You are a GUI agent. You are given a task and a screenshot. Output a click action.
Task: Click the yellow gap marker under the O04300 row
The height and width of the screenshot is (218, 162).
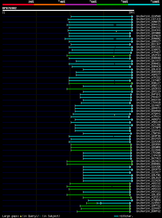(116, 32)
